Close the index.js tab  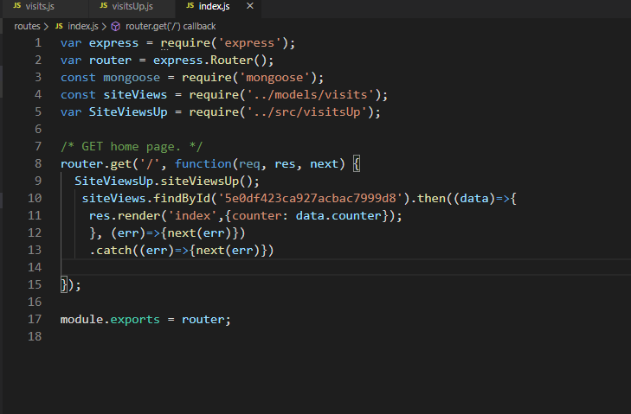pos(250,6)
